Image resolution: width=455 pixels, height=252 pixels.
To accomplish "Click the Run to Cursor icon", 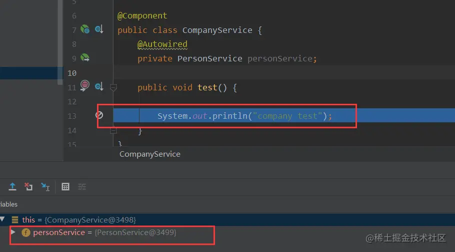I will pyautogui.click(x=45, y=187).
